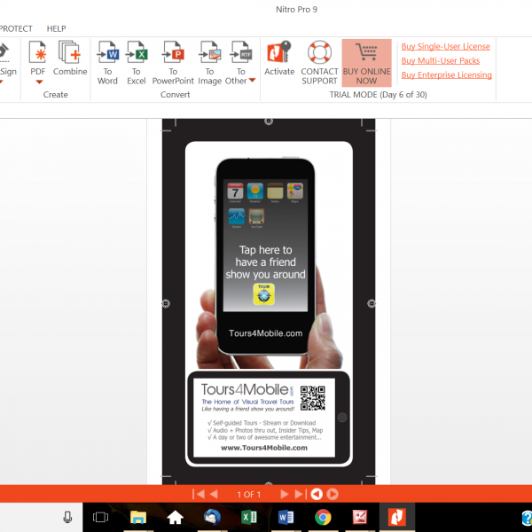Screen dimensions: 532x532
Task: Expand the To Other dropdown arrow
Action: point(252,81)
